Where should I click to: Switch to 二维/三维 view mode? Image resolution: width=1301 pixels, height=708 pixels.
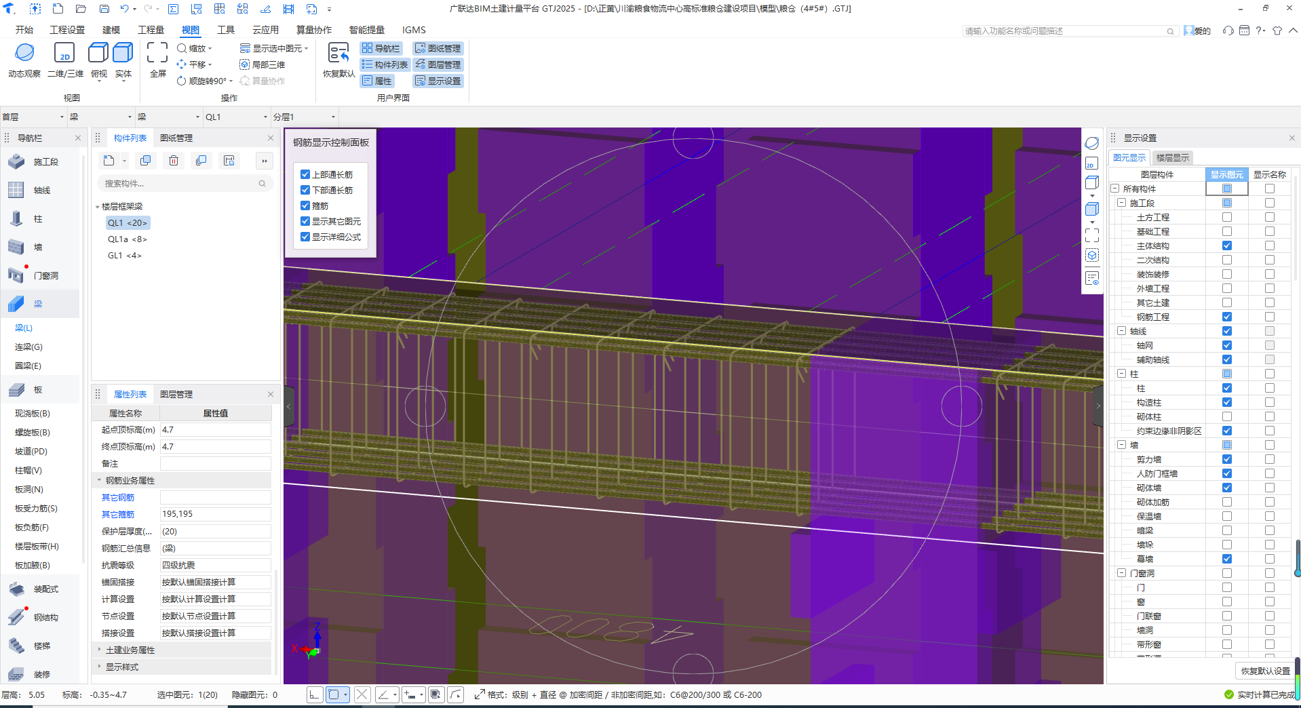[x=65, y=60]
